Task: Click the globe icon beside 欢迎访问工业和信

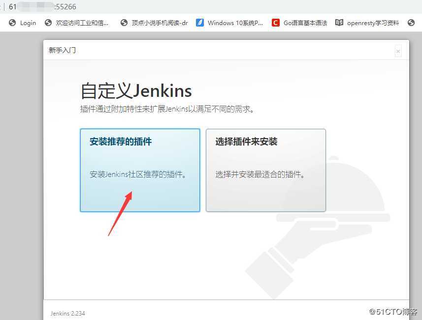Action: (48, 23)
